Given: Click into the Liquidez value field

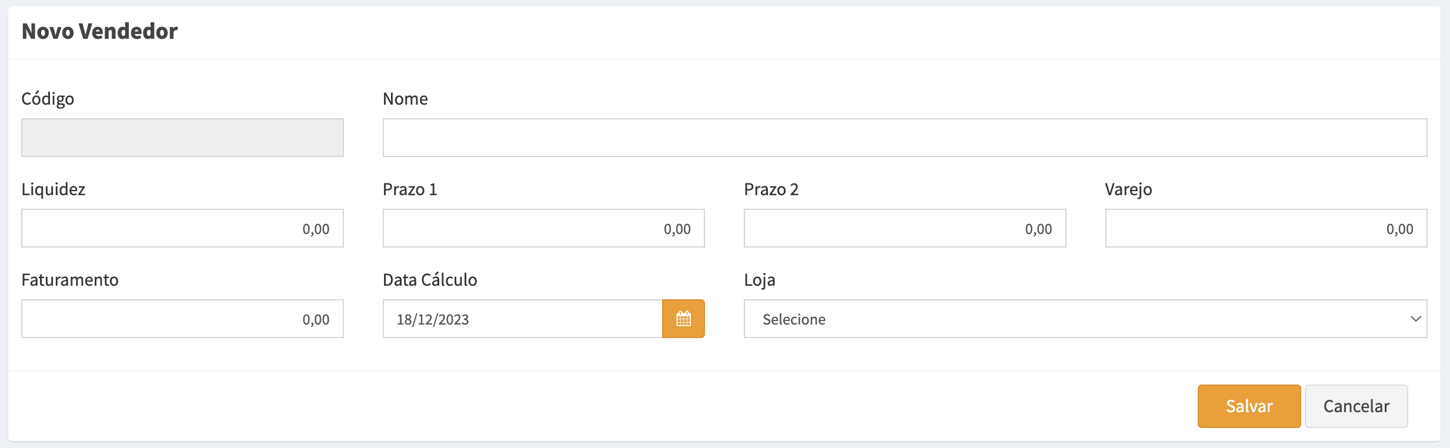Looking at the screenshot, I should [182, 228].
